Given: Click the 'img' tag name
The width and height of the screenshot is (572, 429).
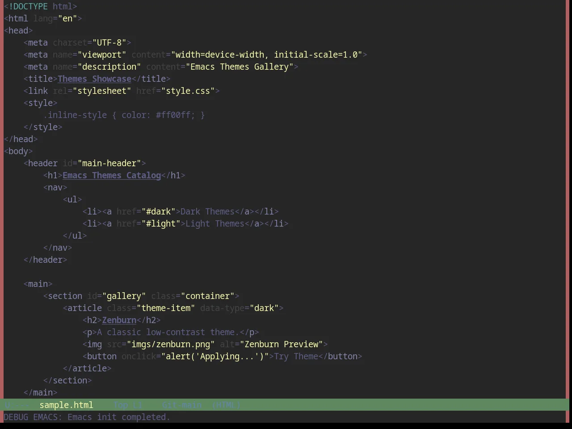Looking at the screenshot, I should coord(94,344).
